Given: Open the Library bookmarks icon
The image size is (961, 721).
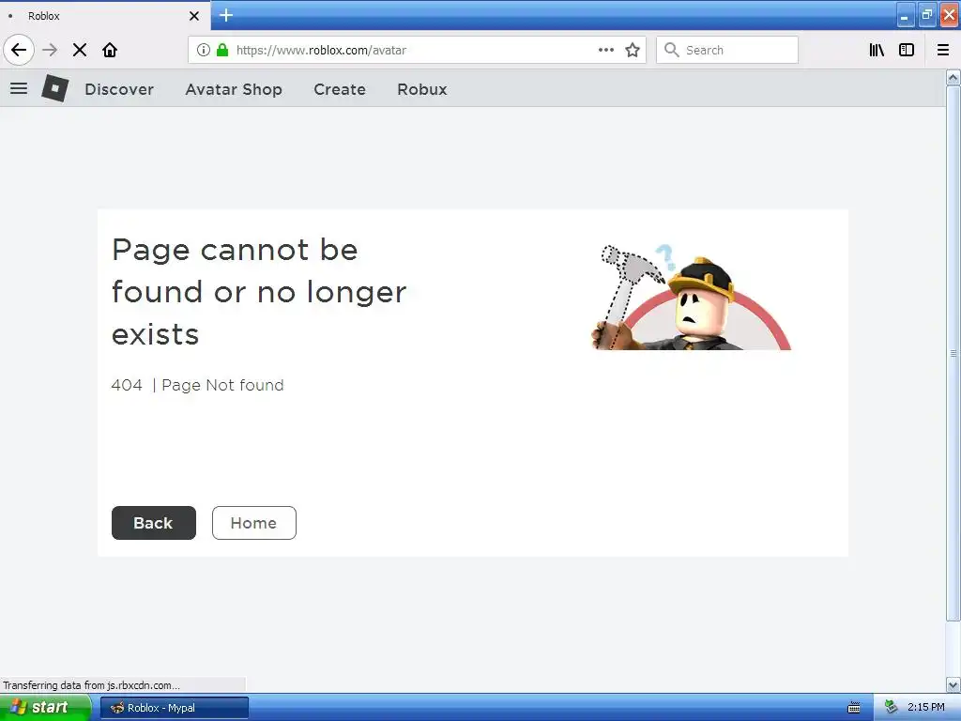Looking at the screenshot, I should [877, 50].
